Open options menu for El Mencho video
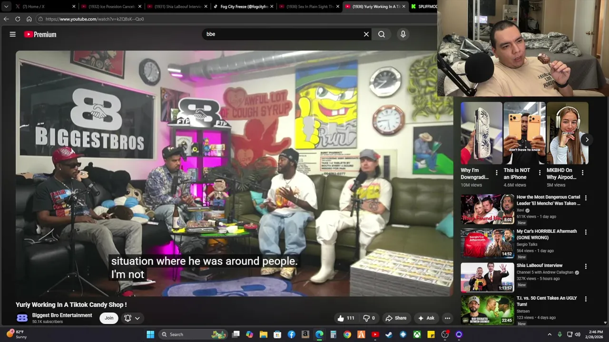This screenshot has height=342, width=609. [x=586, y=198]
